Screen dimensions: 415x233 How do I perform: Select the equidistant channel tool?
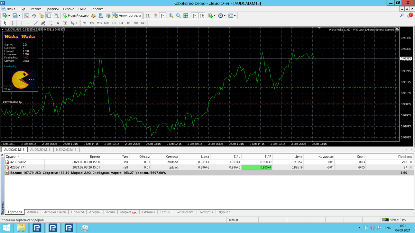(43, 23)
